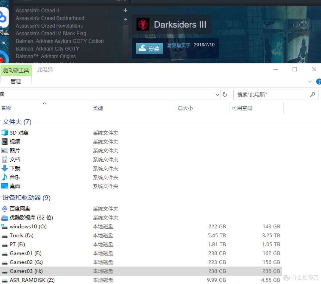The image size is (321, 284).
Task: Click the 安装 install button in Steam
Action: [150, 49]
